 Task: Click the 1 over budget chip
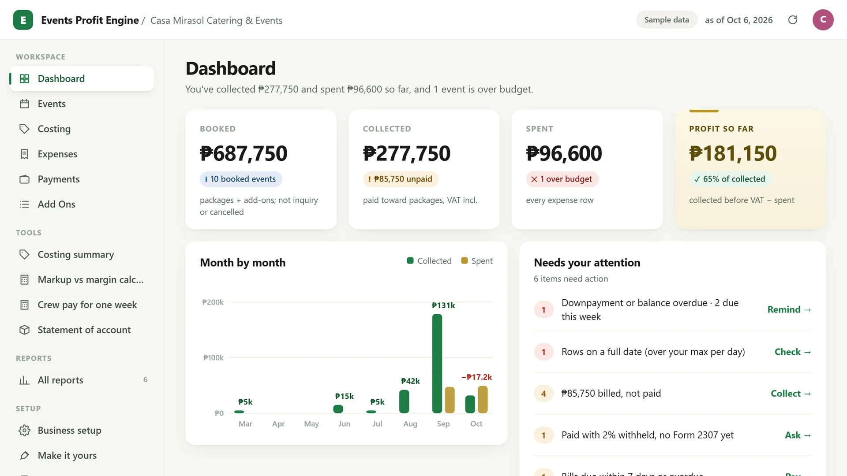coord(562,179)
